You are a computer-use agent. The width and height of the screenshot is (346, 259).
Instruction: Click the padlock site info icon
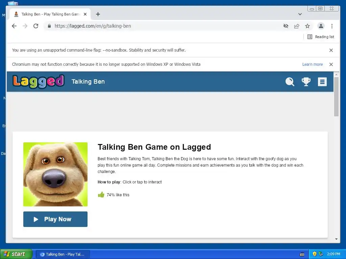pyautogui.click(x=49, y=26)
